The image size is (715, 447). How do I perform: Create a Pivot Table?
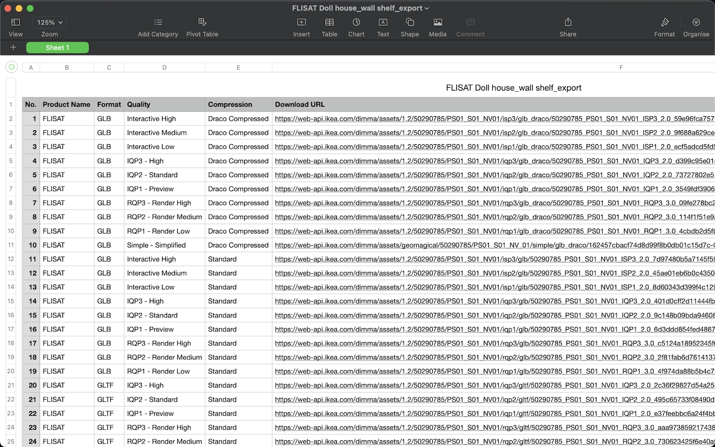[202, 22]
